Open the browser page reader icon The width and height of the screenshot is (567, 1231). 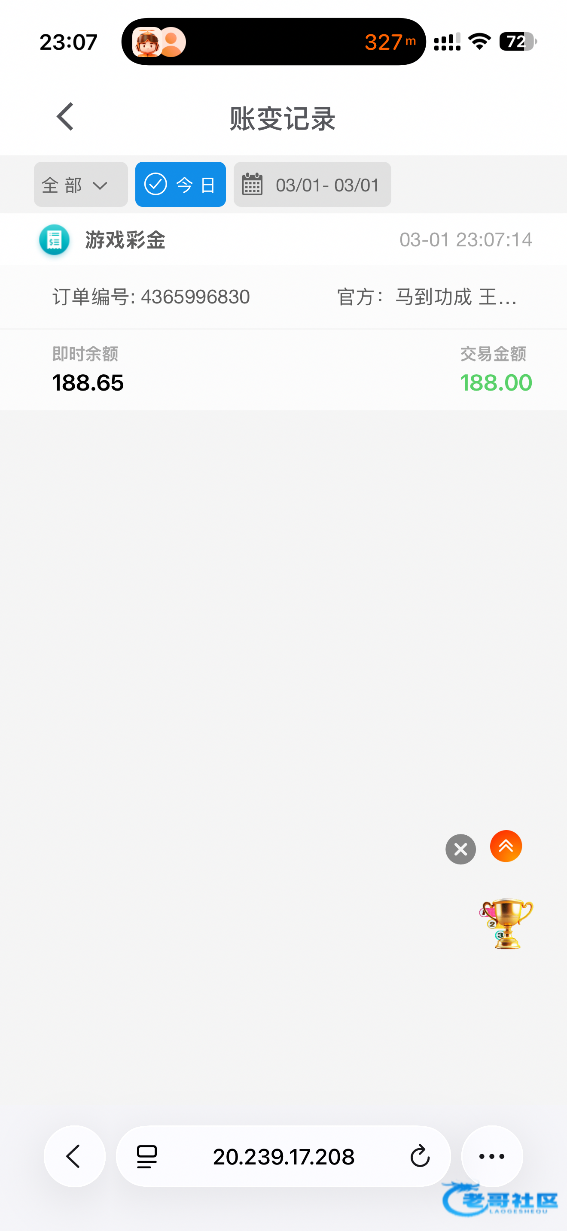pyautogui.click(x=147, y=1156)
